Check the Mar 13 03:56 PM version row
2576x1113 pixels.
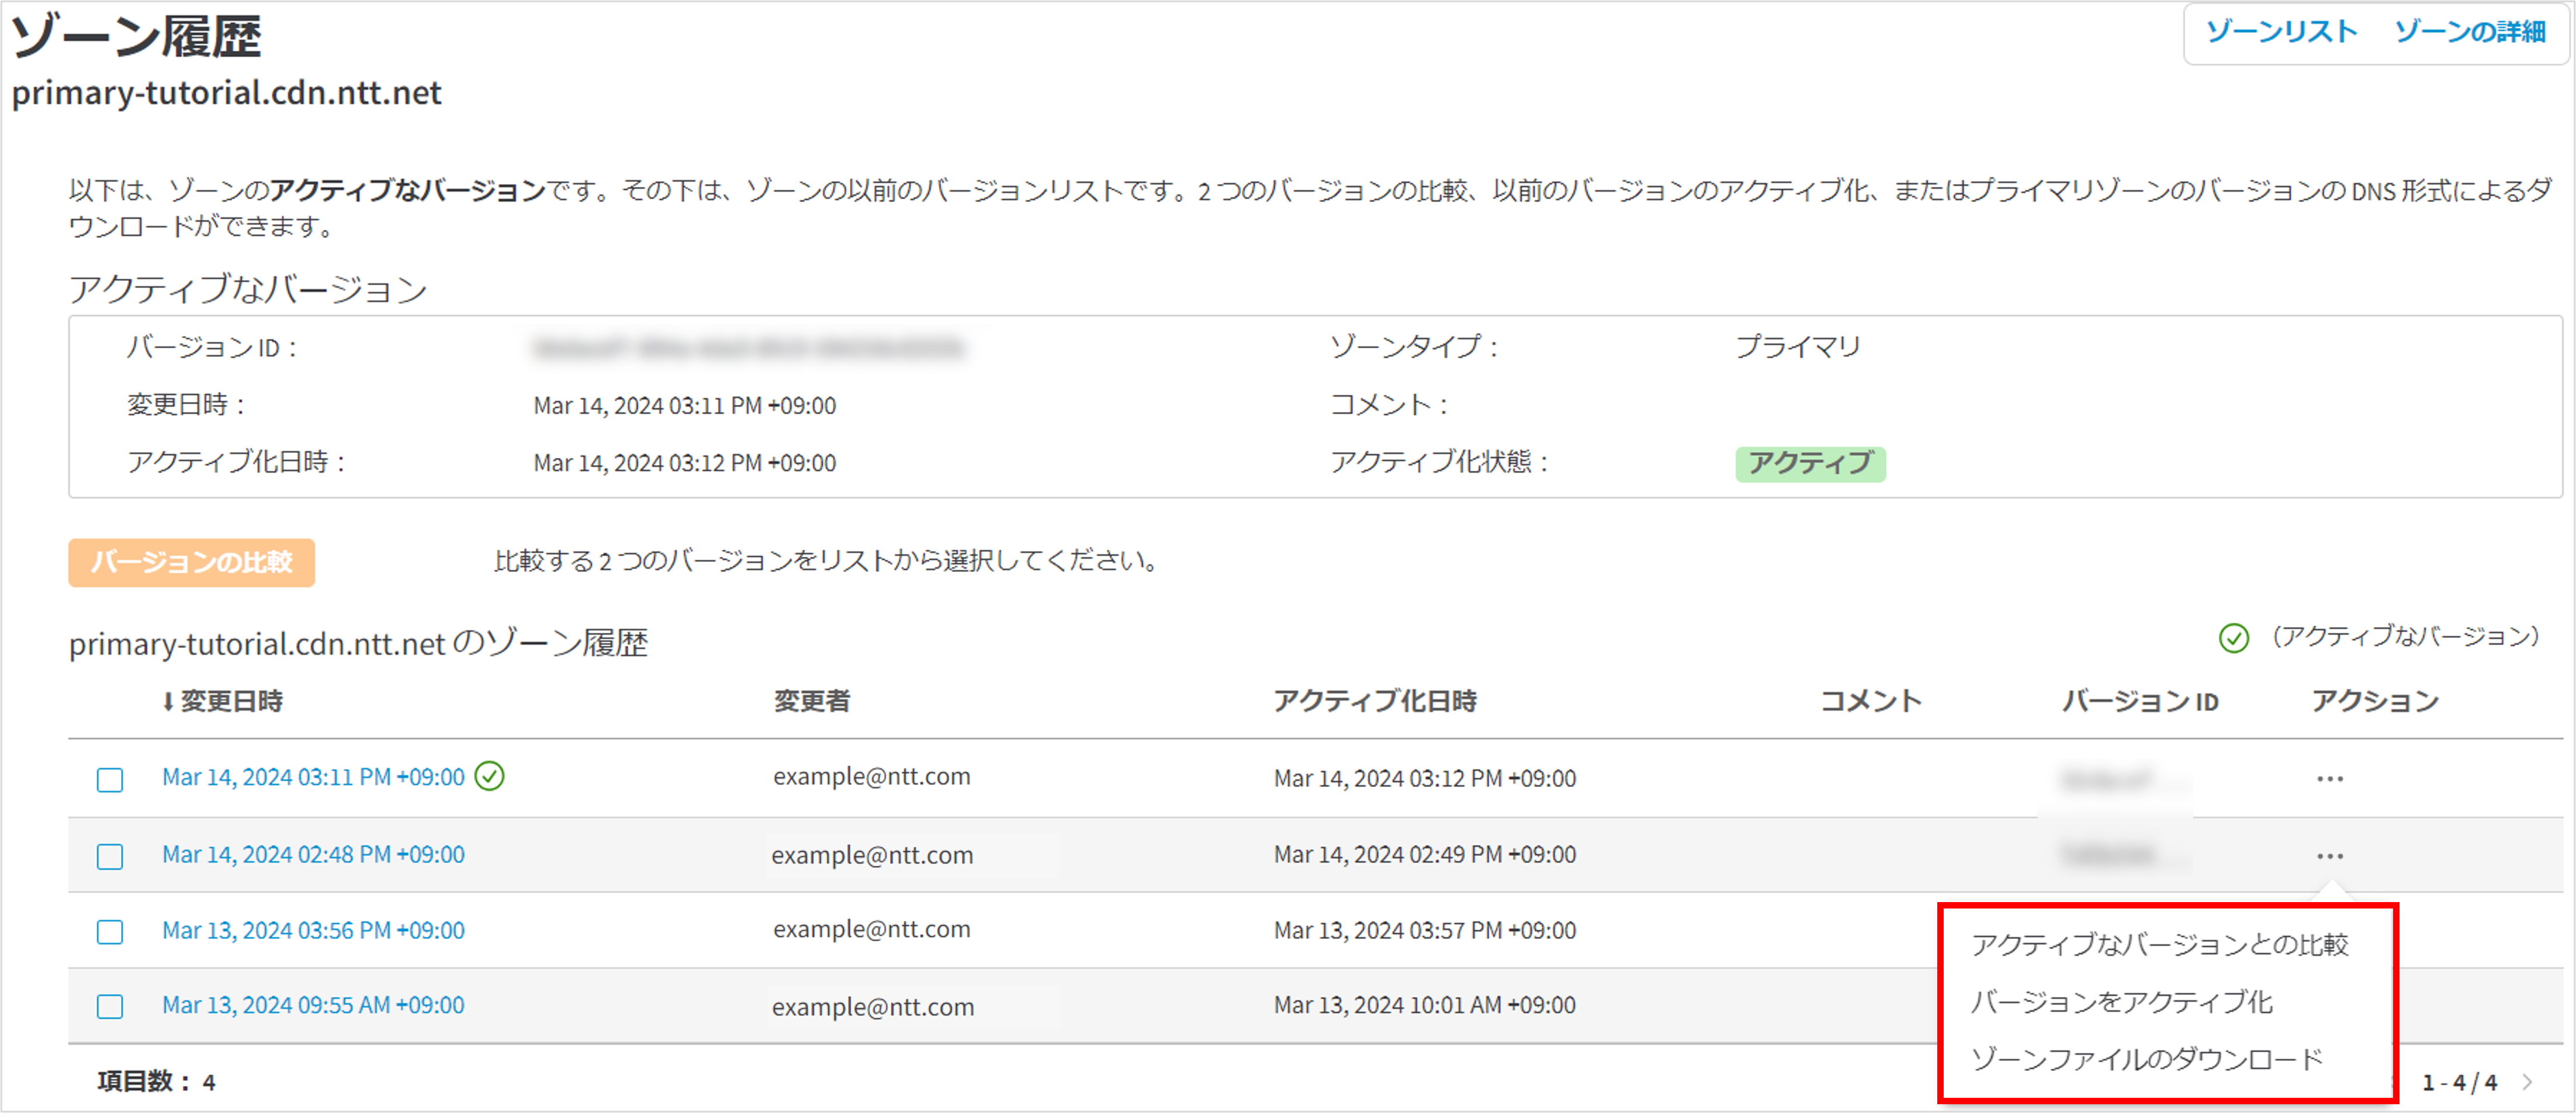click(x=110, y=932)
